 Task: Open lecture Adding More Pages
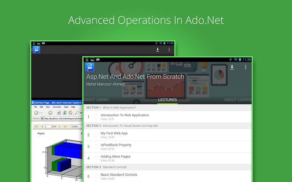click(168, 158)
